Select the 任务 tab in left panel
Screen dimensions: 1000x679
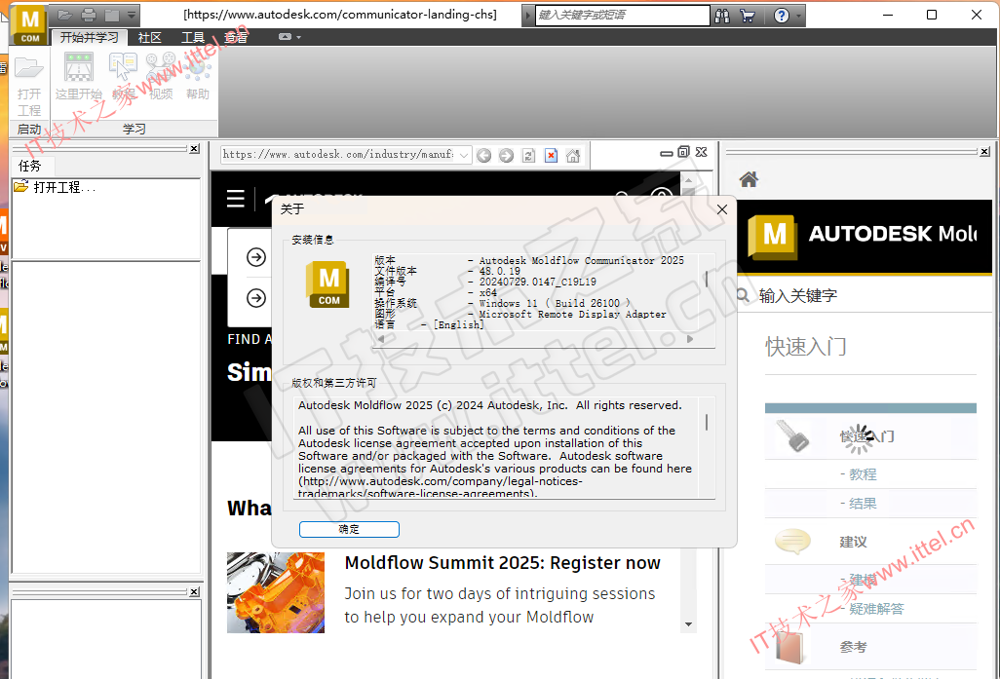30,167
